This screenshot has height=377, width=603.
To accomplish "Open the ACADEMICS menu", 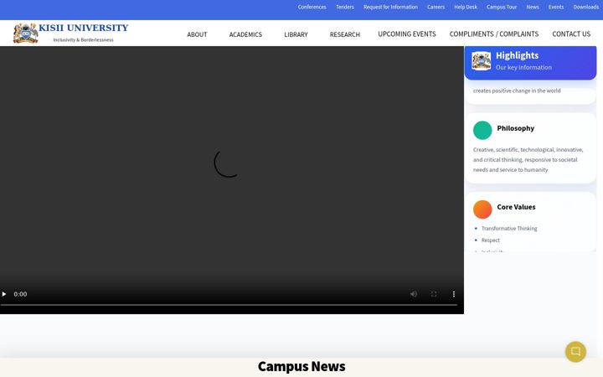I will click(245, 34).
